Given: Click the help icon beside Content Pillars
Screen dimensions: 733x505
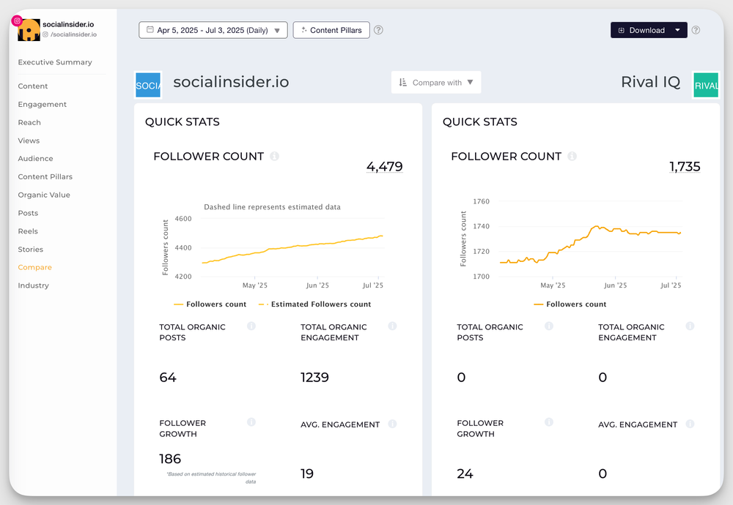Looking at the screenshot, I should (378, 30).
